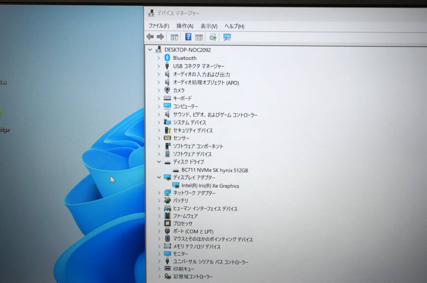The width and height of the screenshot is (427, 283).
Task: Click the セキュリティ デバイス icon
Action: pyautogui.click(x=168, y=130)
